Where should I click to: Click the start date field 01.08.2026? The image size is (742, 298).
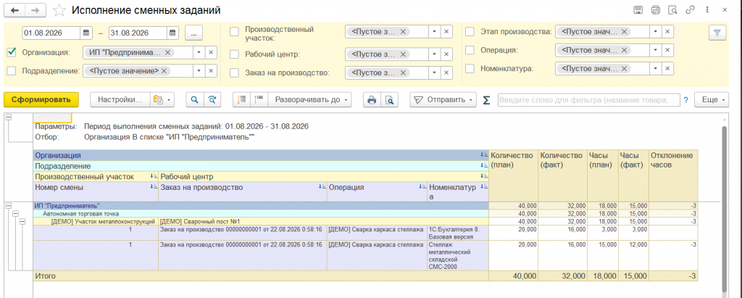(x=51, y=33)
